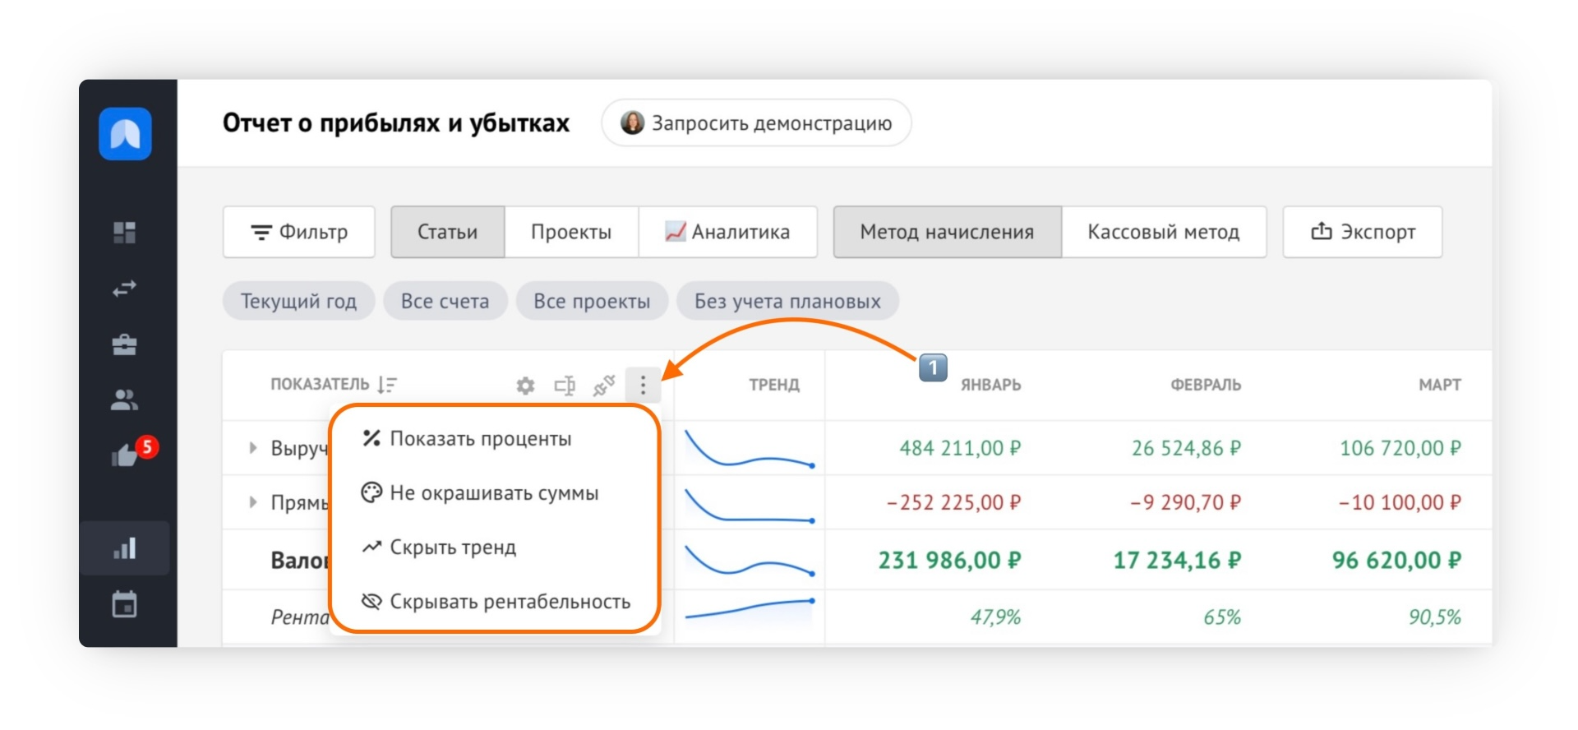This screenshot has width=1578, height=730.
Task: Expand the "Выручка" row arrow
Action: coord(253,448)
